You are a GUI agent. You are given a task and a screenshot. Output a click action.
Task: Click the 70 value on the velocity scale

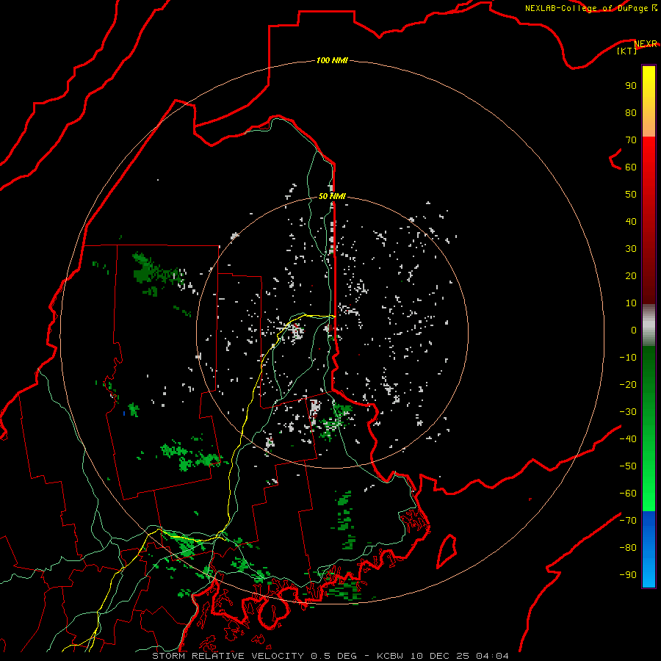click(631, 140)
